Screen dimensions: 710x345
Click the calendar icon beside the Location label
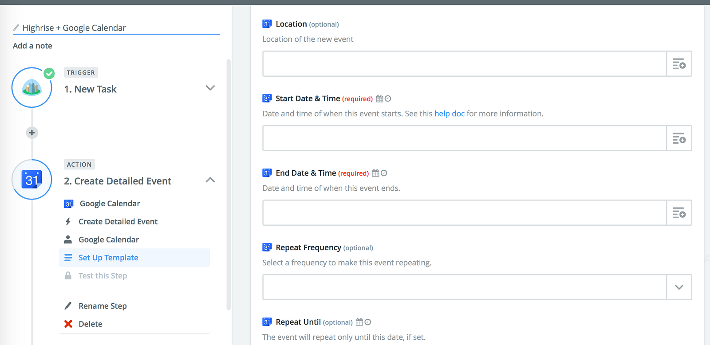point(267,24)
